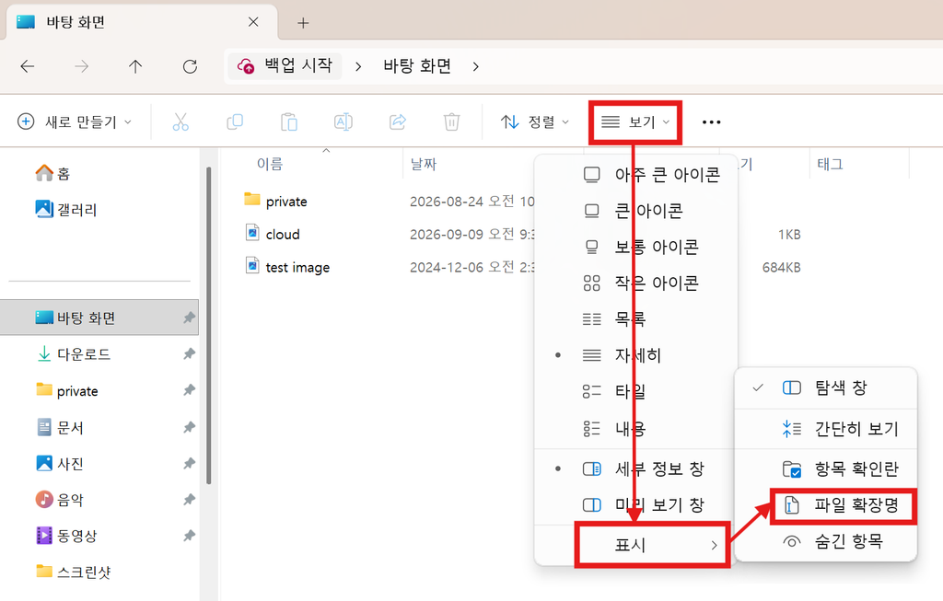Click the Delete trash can icon
Screen dimensions: 943x601
click(451, 122)
